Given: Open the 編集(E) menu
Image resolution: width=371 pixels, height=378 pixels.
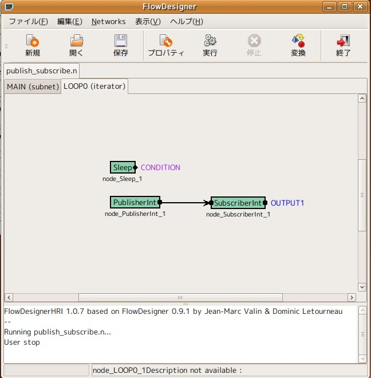Looking at the screenshot, I should click(x=70, y=21).
